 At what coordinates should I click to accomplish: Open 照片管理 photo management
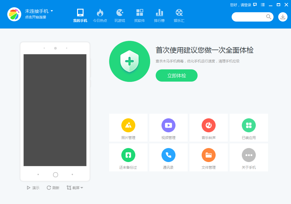click(x=128, y=128)
